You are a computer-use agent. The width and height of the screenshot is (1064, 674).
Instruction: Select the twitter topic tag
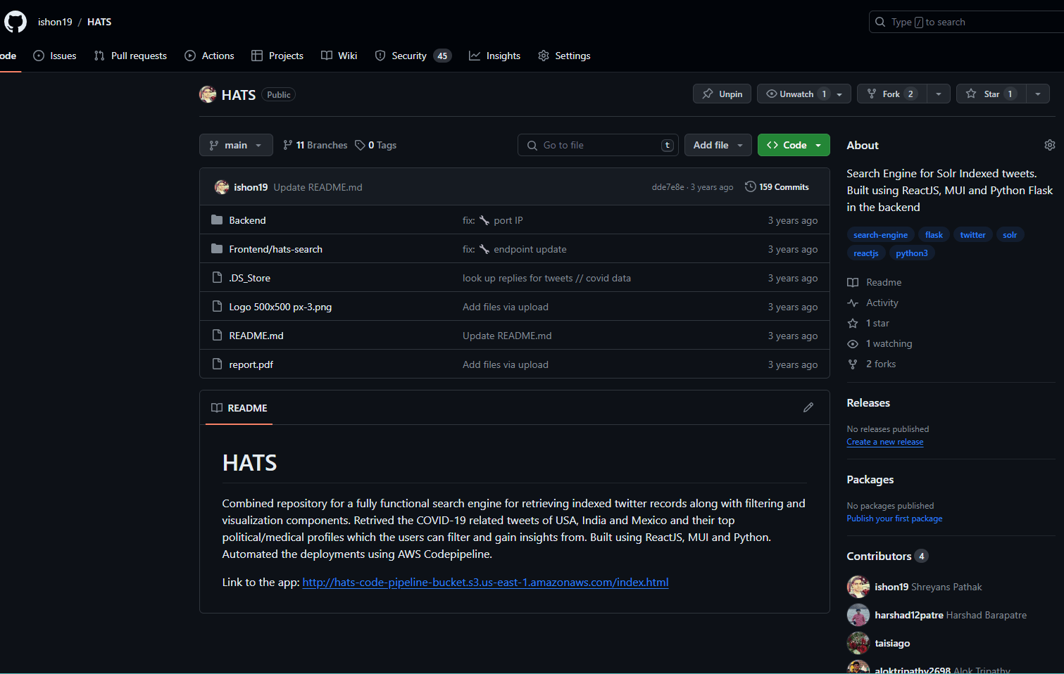tap(972, 235)
